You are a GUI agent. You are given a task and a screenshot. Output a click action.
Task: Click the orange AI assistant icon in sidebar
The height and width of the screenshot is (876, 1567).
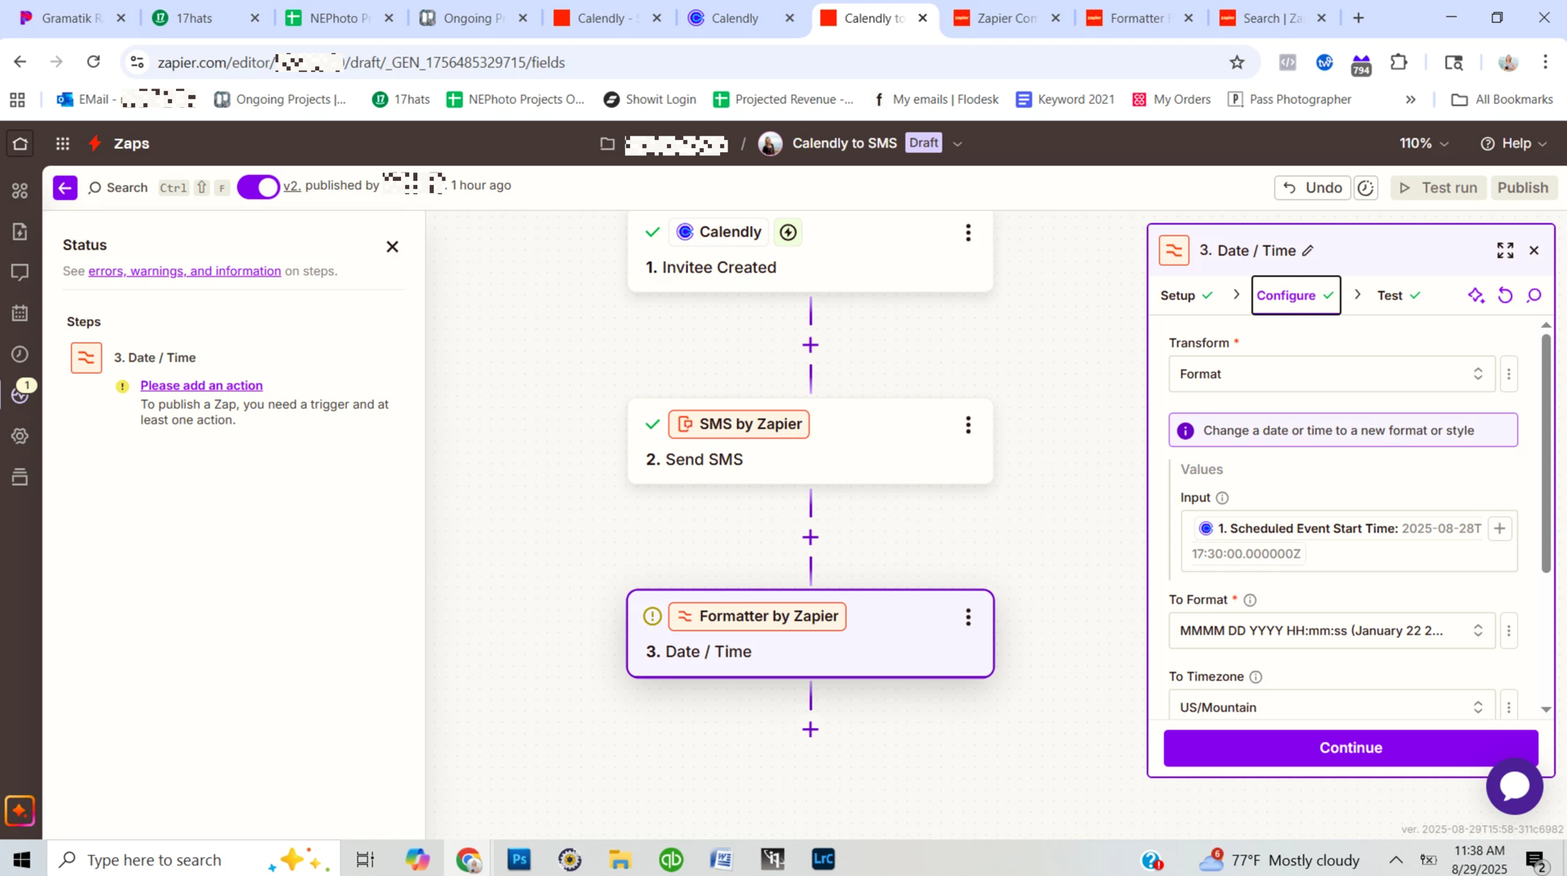(x=20, y=811)
